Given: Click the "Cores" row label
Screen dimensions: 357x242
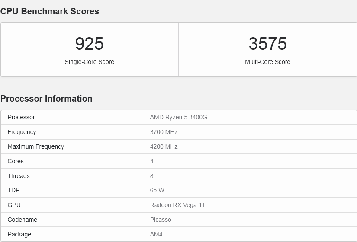Looking at the screenshot, I should point(16,161).
